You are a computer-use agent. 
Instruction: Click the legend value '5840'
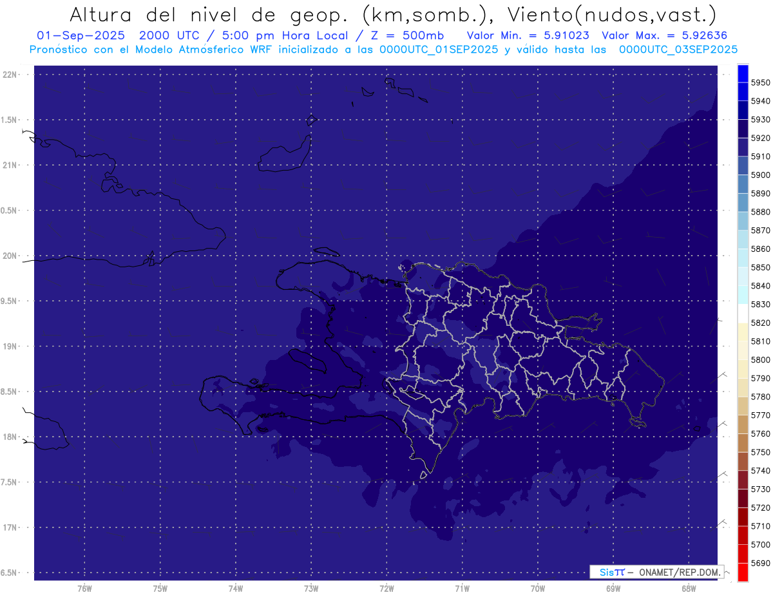pyautogui.click(x=760, y=285)
